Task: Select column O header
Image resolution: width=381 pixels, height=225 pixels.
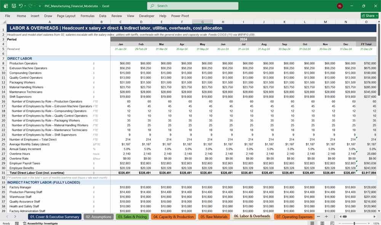Action: (x=366, y=22)
